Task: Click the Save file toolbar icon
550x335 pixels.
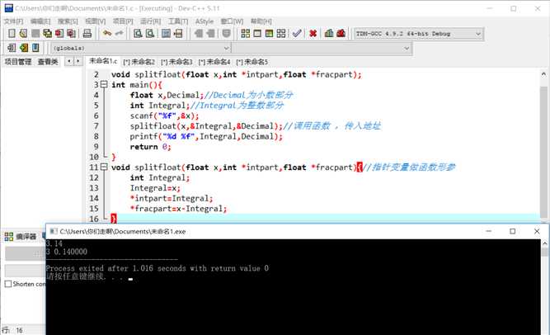Action: [x=35, y=33]
